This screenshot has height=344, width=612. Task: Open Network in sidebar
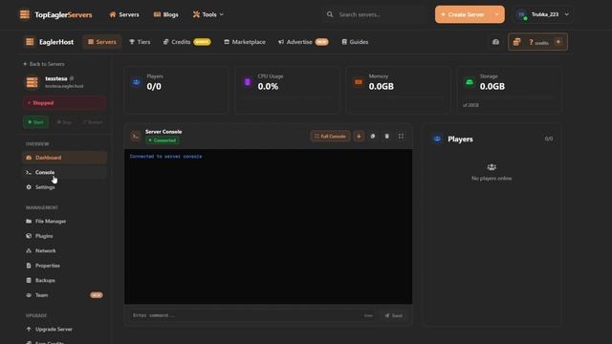(64, 250)
